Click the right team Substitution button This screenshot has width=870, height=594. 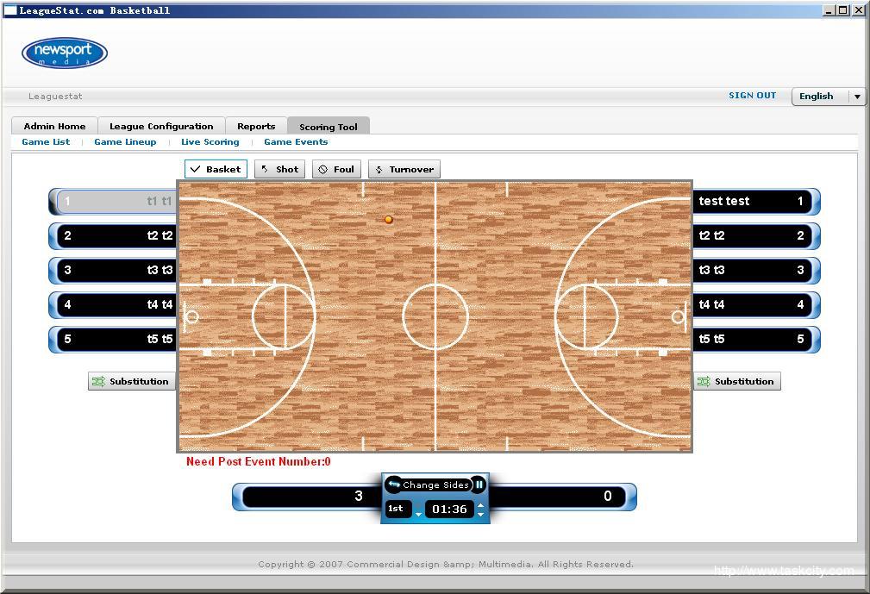736,381
